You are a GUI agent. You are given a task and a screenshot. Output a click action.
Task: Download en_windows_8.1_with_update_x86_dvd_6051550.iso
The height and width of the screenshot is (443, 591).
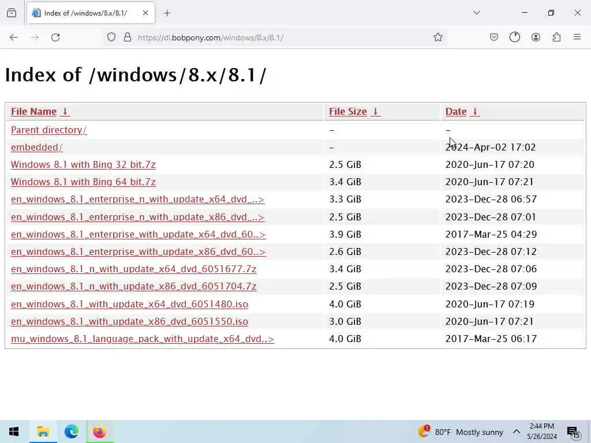click(x=130, y=322)
